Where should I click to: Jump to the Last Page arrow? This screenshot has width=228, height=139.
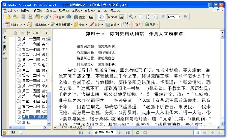click(x=128, y=133)
